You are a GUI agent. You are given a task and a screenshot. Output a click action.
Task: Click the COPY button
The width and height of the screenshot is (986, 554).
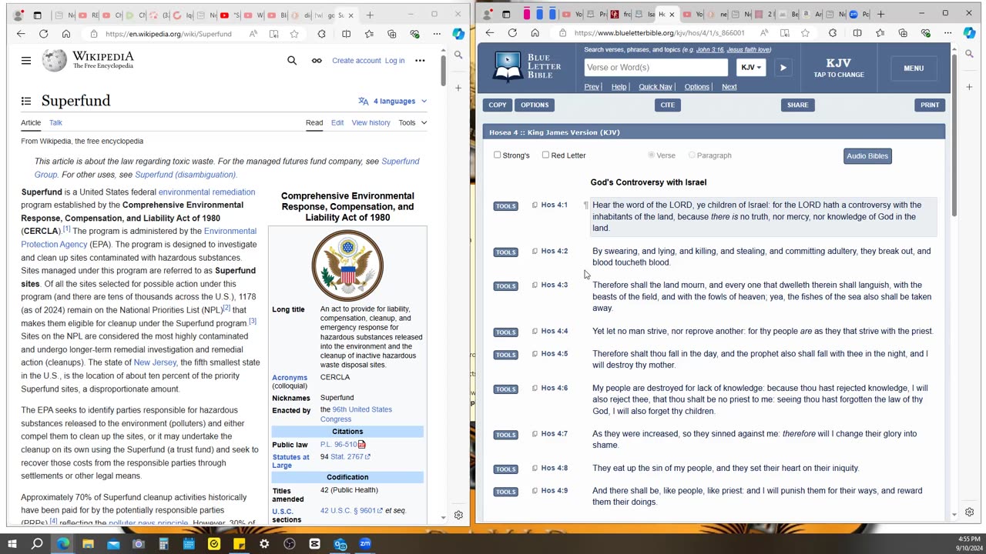pyautogui.click(x=498, y=105)
